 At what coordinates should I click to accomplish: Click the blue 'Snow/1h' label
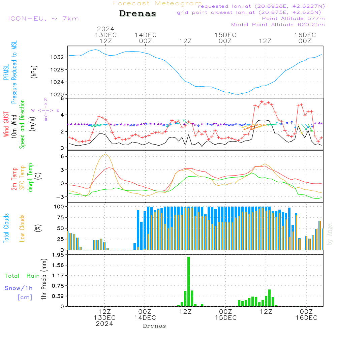click(x=19, y=288)
